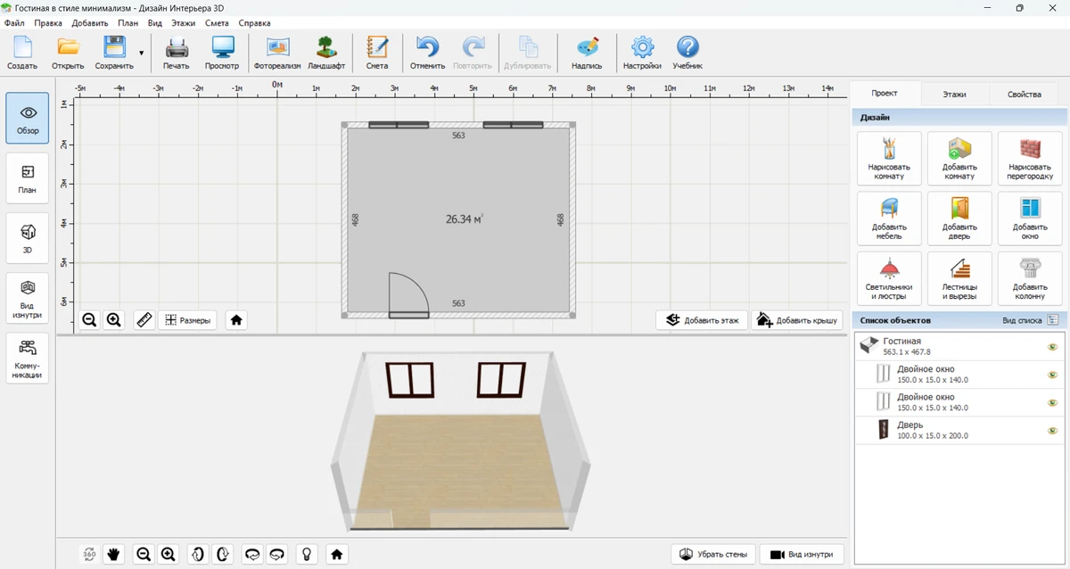1070x569 pixels.
Task: Switch to the Этажи tab in right panel
Action: [x=955, y=94]
